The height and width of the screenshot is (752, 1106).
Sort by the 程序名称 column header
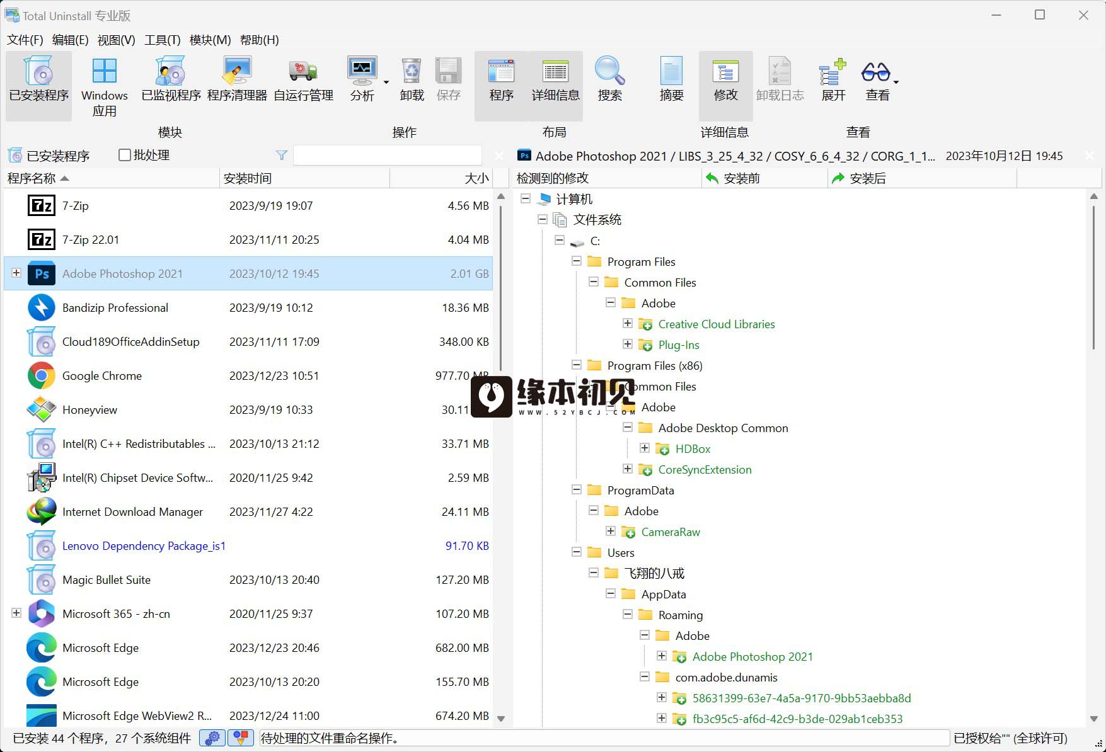(x=112, y=178)
